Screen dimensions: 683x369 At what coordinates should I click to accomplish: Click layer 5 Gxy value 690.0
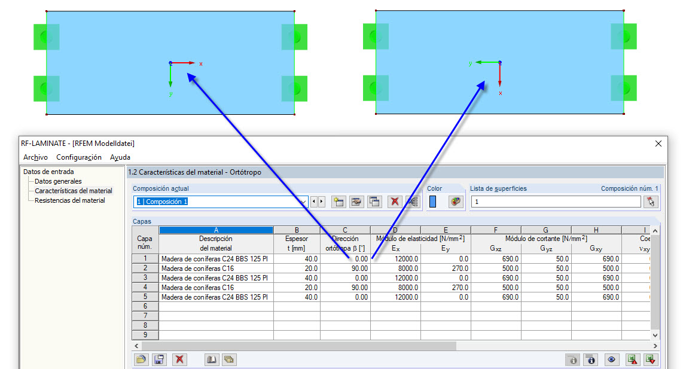[x=596, y=297]
